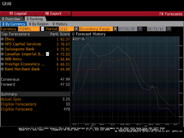The image size is (184, 138).
Task: Open the currency lookup list icon
Action: (x=42, y=29)
